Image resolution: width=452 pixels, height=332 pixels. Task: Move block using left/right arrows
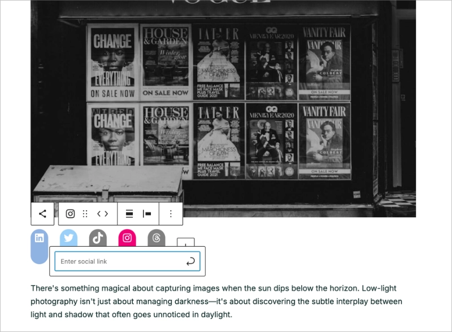(x=103, y=214)
